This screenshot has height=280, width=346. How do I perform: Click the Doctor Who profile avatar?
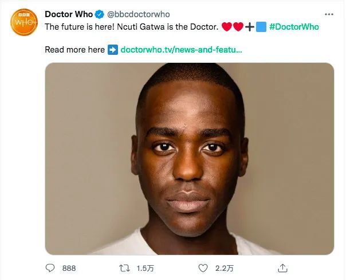point(24,23)
